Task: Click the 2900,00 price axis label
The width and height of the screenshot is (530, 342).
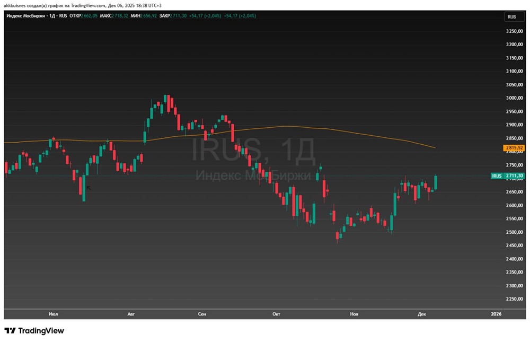Action: tap(514, 125)
